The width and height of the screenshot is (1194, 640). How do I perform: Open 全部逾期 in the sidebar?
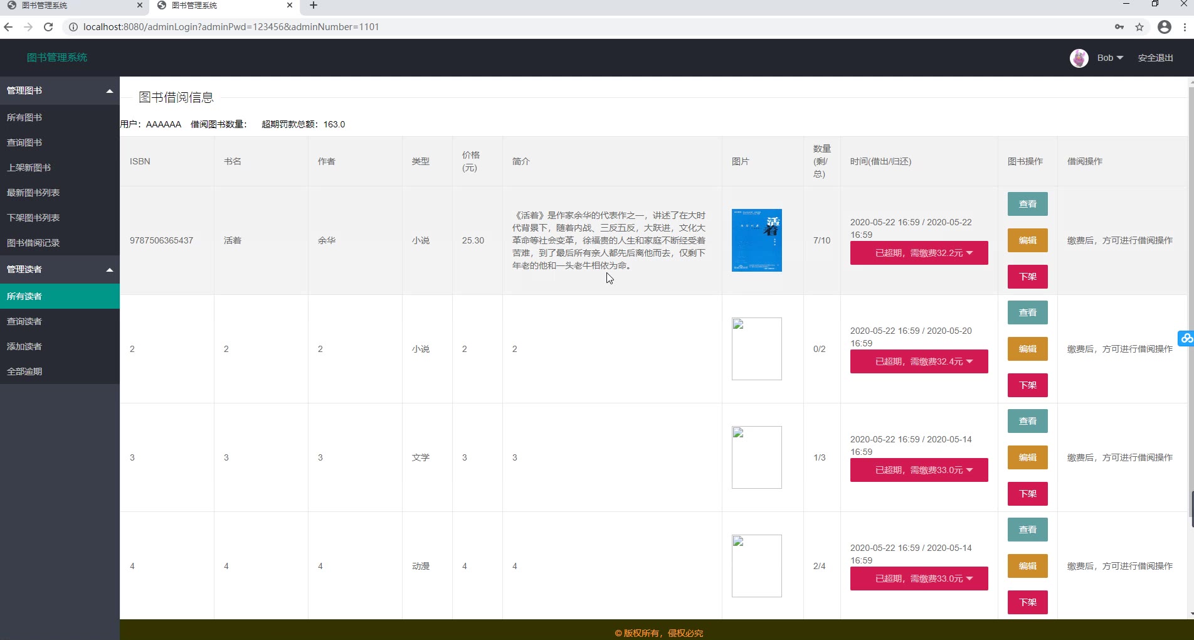(60, 371)
